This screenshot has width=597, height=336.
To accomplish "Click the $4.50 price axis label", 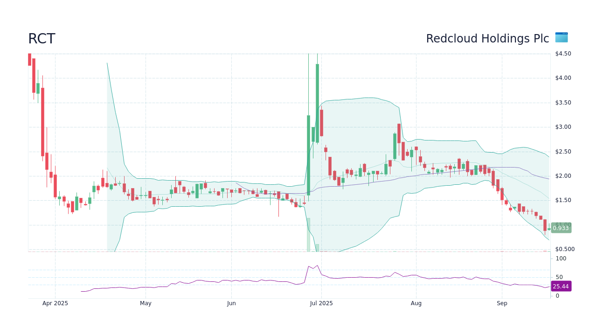I will point(564,53).
